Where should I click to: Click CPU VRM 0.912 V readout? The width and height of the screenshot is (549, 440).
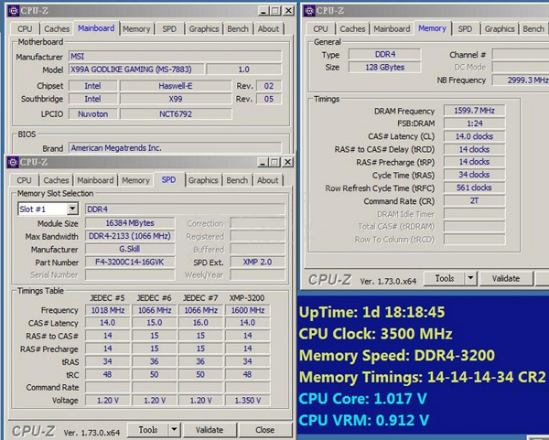click(x=364, y=420)
